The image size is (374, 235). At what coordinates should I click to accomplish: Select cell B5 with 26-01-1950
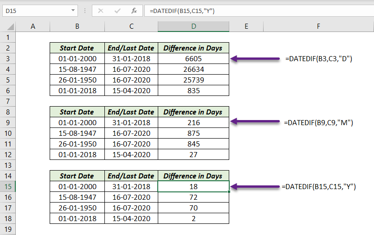(x=77, y=80)
